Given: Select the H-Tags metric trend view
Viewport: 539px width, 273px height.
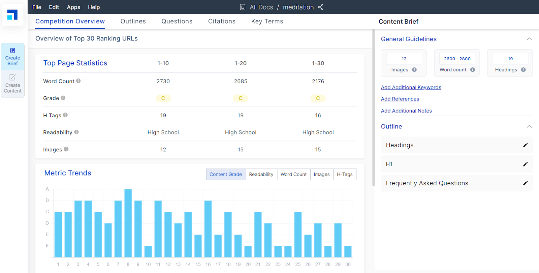Looking at the screenshot, I should (345, 174).
